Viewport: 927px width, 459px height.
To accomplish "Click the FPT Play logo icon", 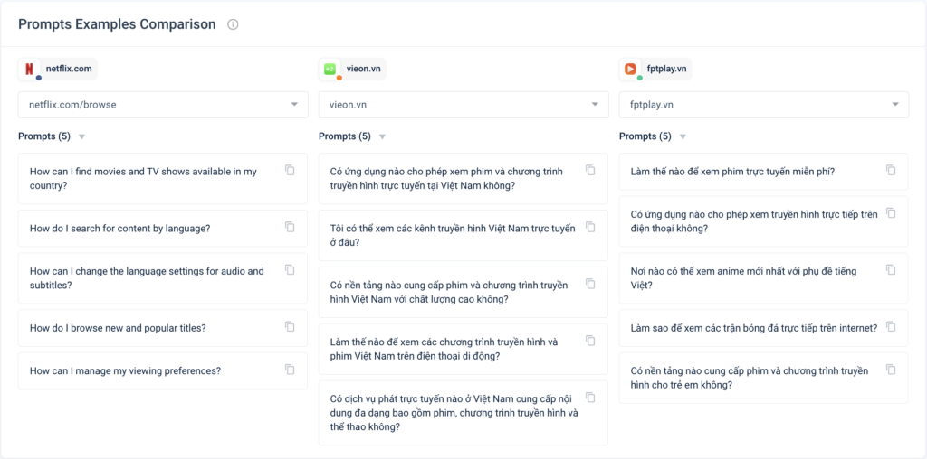I will click(631, 69).
